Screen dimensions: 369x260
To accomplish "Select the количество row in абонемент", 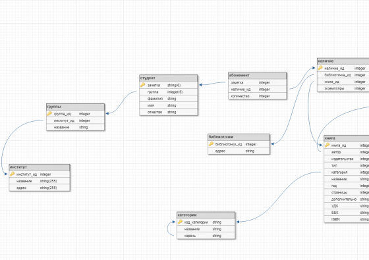I will coord(258,96).
